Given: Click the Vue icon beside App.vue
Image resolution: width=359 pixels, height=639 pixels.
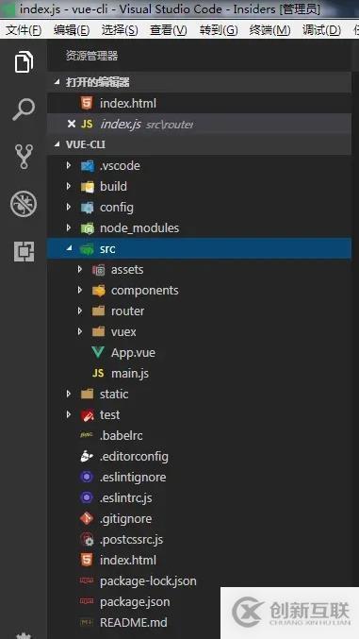Looking at the screenshot, I should point(98,352).
